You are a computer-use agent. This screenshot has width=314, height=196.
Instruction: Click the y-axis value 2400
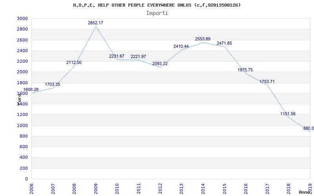pos(23,51)
